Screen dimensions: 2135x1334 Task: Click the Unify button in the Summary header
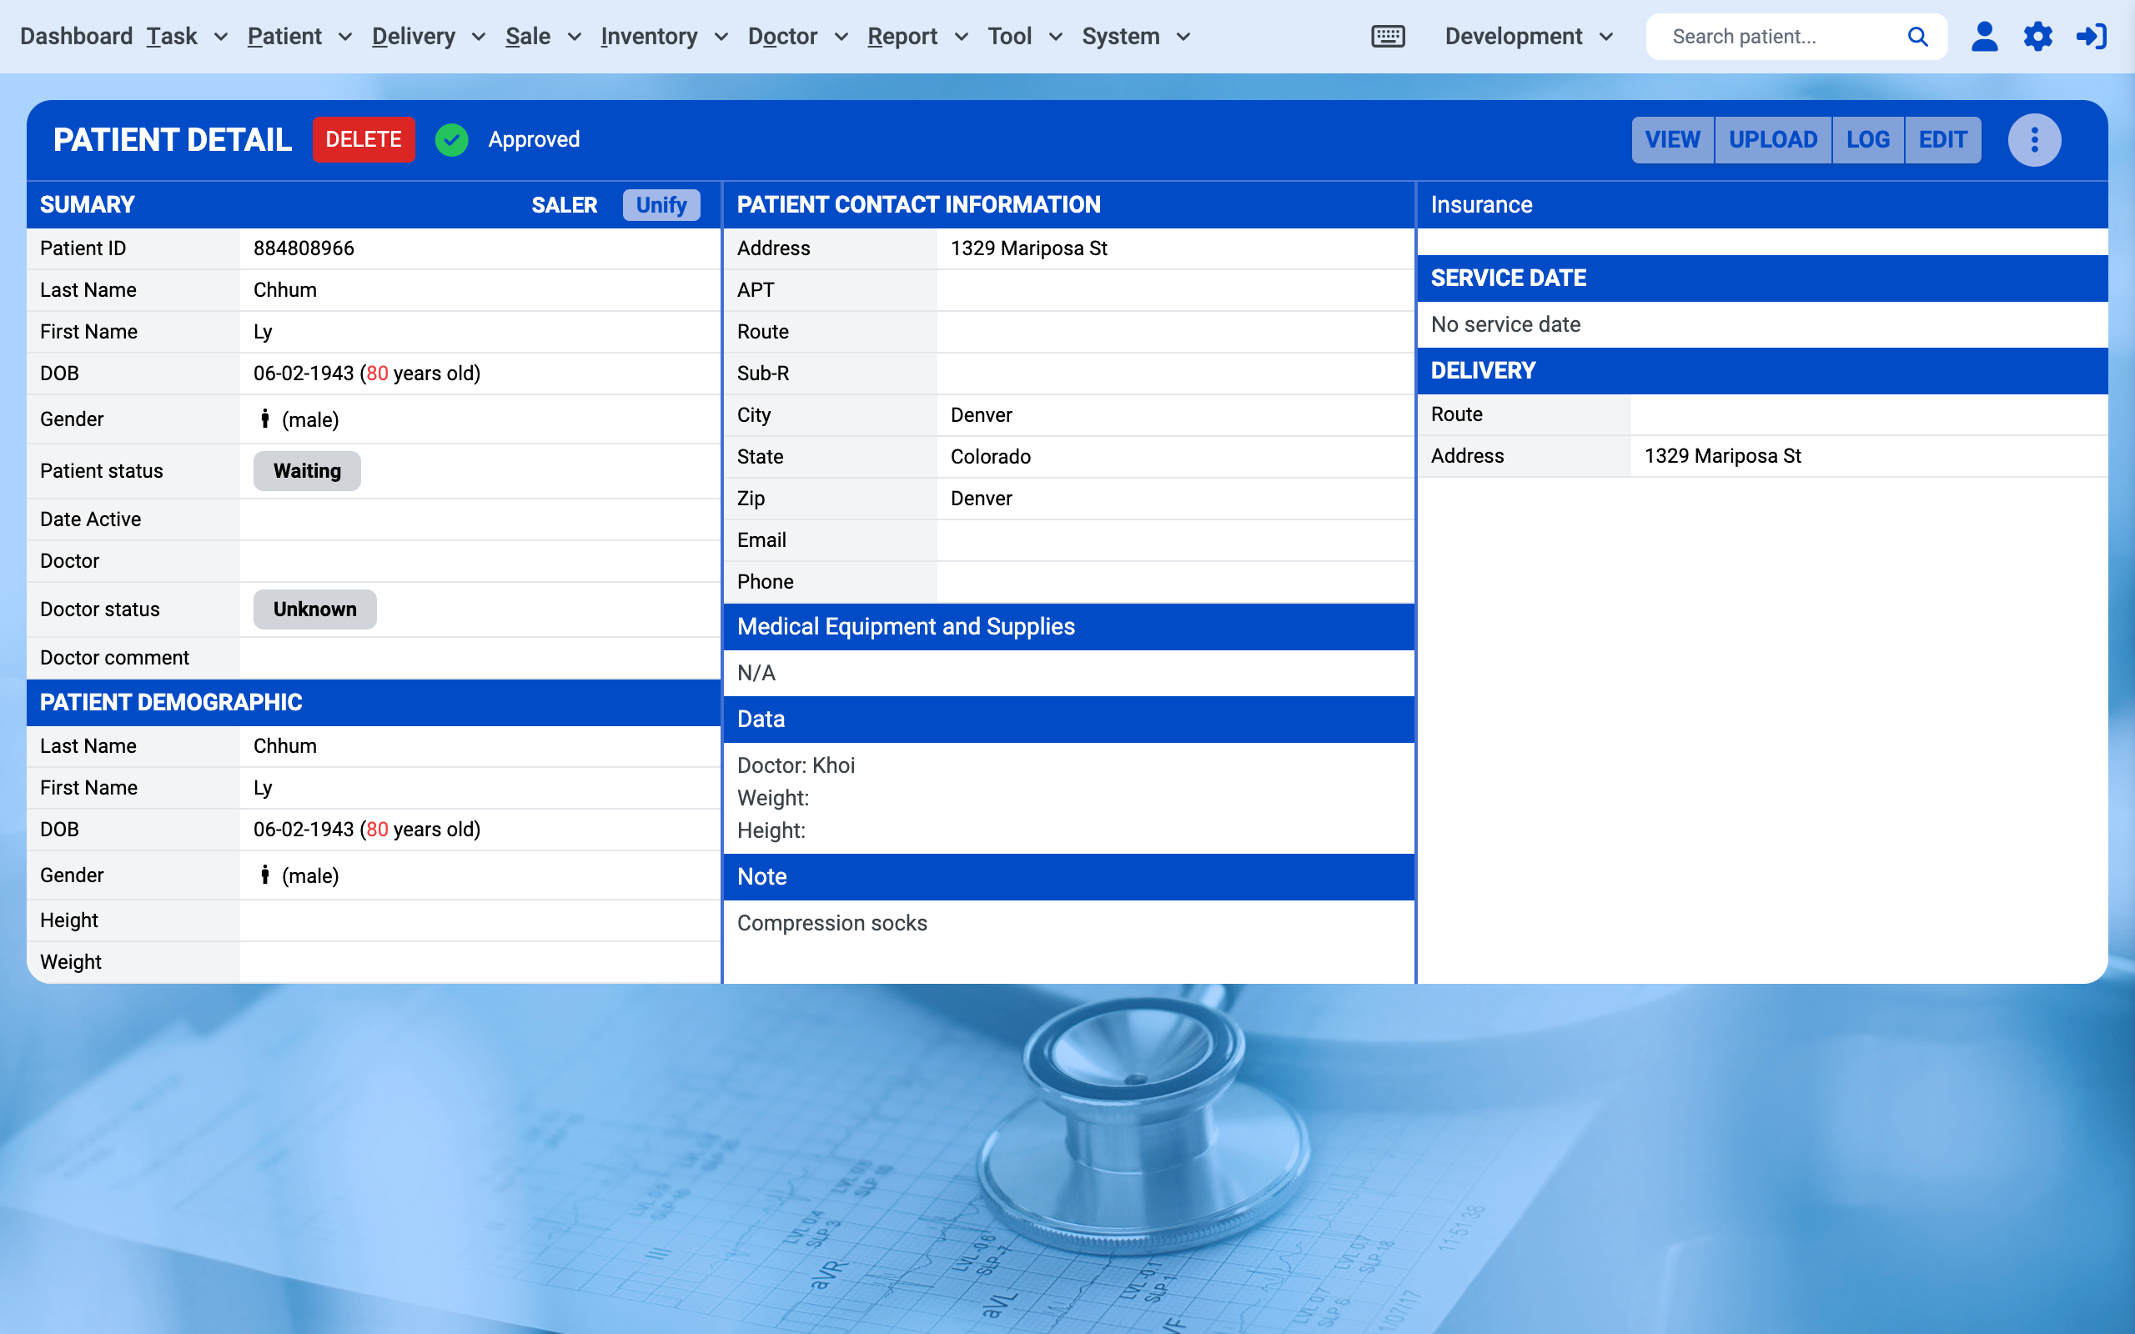pos(661,203)
